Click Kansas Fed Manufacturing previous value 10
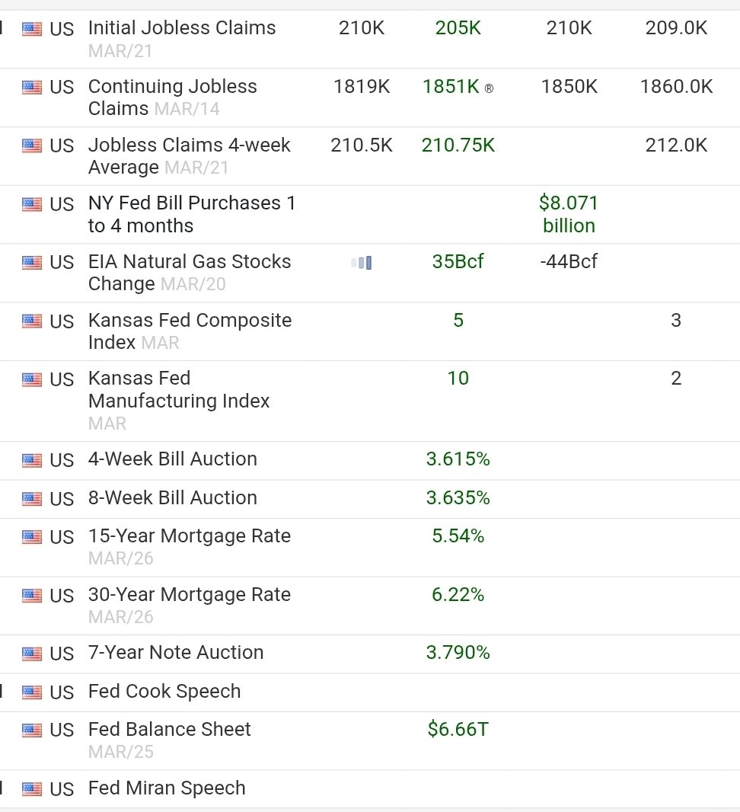The height and width of the screenshot is (812, 740). [x=458, y=378]
